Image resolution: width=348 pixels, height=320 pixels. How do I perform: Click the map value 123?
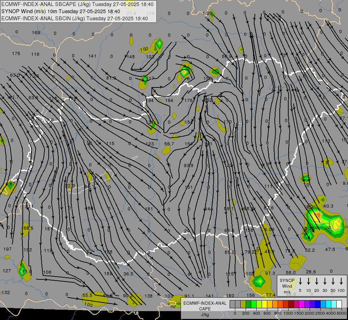coord(150,144)
